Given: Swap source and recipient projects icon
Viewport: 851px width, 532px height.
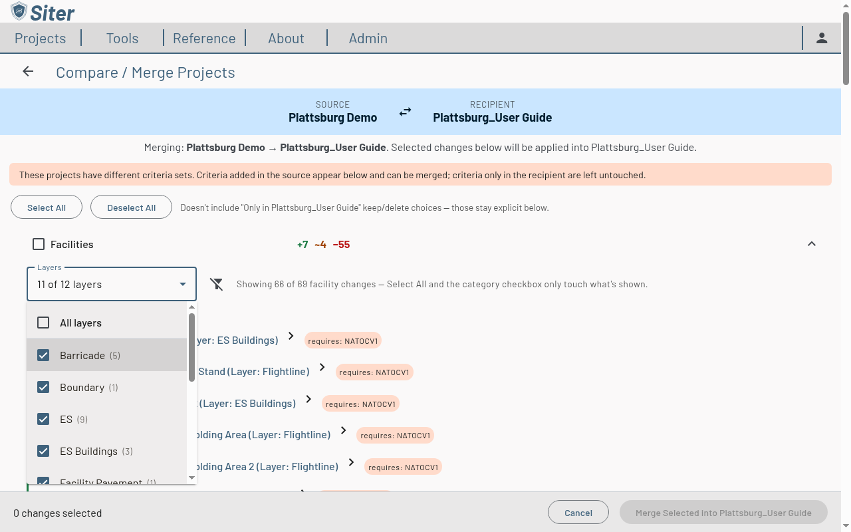Looking at the screenshot, I should coord(405,112).
